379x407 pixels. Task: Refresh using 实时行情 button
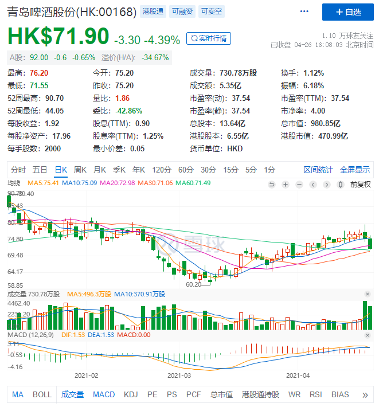(x=209, y=38)
